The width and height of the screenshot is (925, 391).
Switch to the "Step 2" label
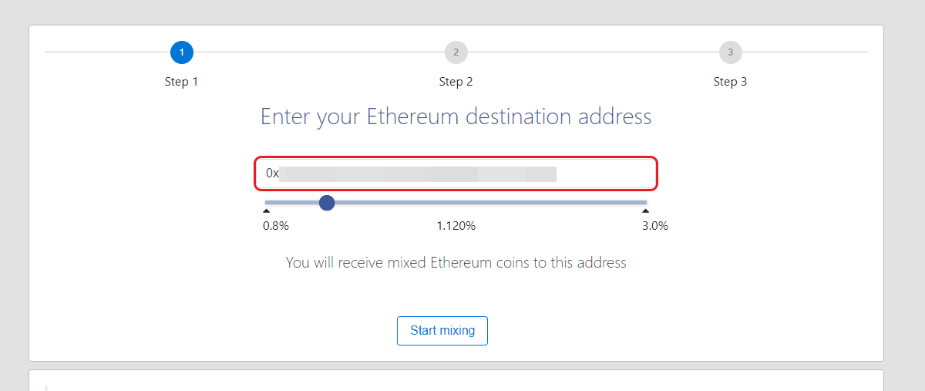coord(456,82)
